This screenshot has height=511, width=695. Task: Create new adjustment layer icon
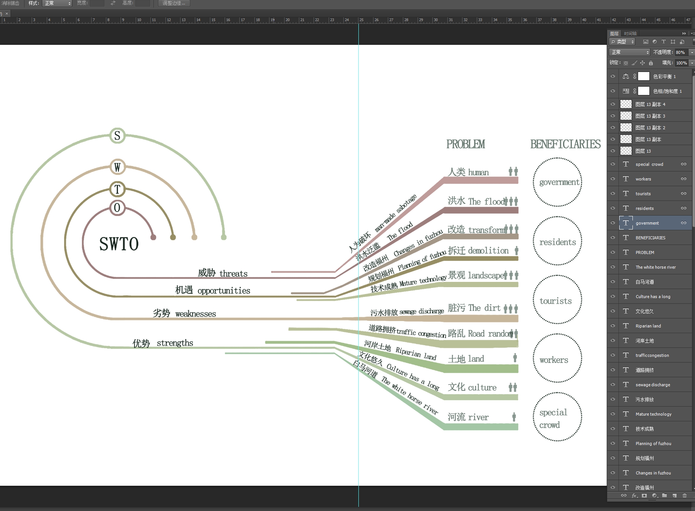coord(655,495)
